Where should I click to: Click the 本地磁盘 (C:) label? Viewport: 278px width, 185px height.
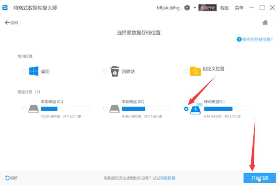point(52,102)
